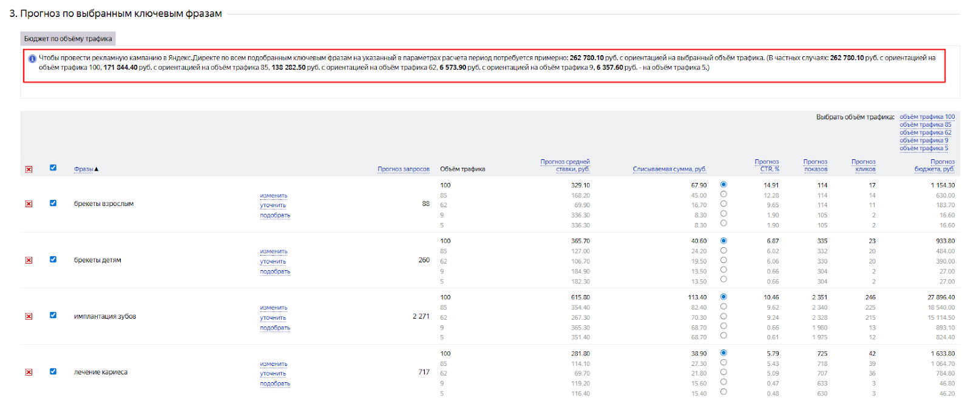Uncheck the брекеты взрослым checkbox
The height and width of the screenshot is (398, 971).
point(53,204)
